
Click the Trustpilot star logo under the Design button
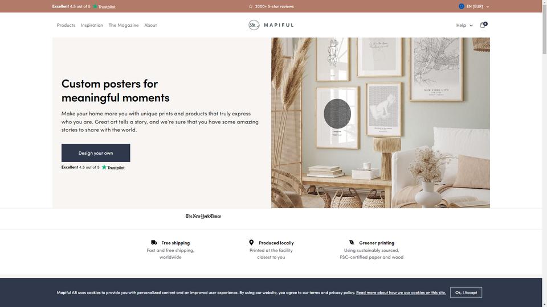[104, 167]
